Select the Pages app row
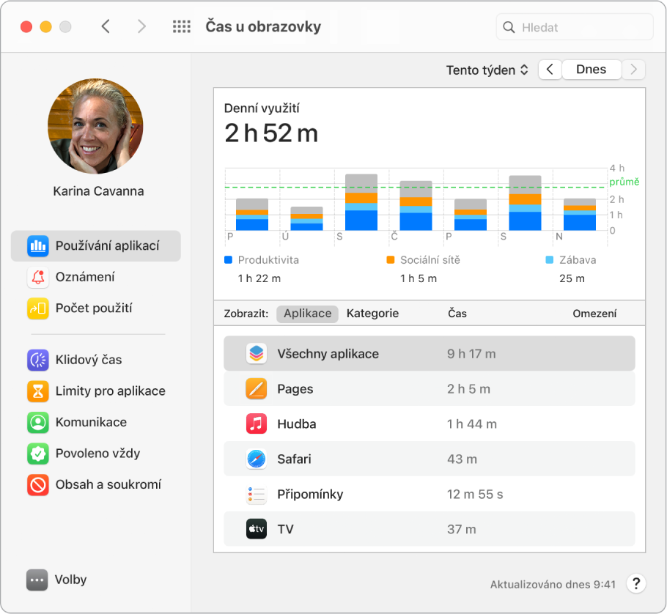 [429, 389]
